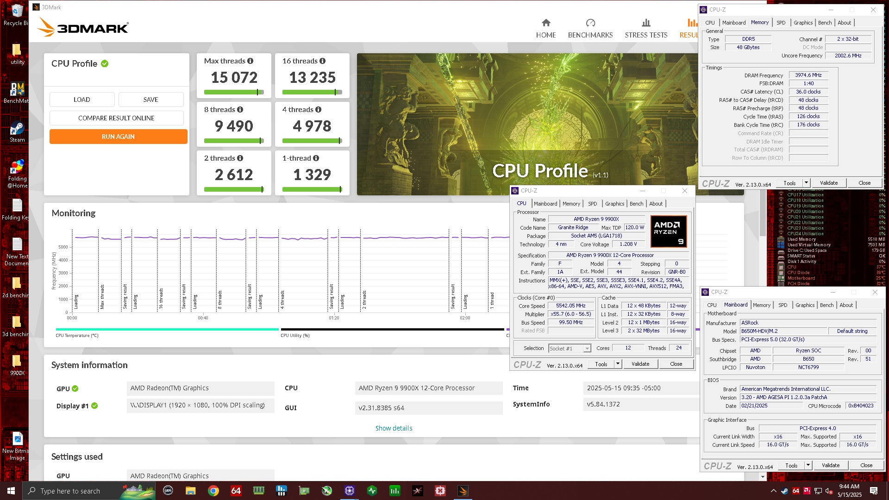The height and width of the screenshot is (500, 889).
Task: Click the green CPU Profile validation checkmark
Action: click(x=105, y=64)
